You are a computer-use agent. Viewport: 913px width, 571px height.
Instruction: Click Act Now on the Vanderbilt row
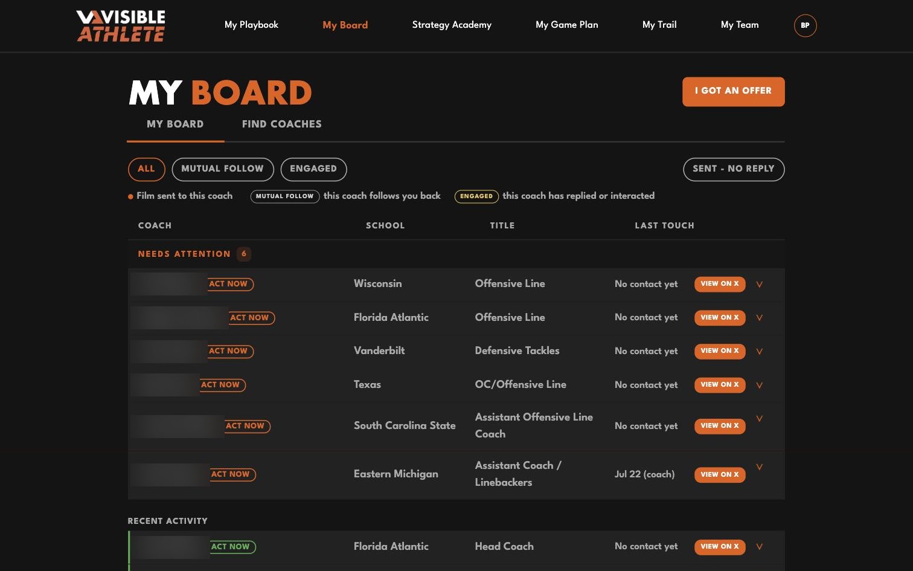point(231,351)
